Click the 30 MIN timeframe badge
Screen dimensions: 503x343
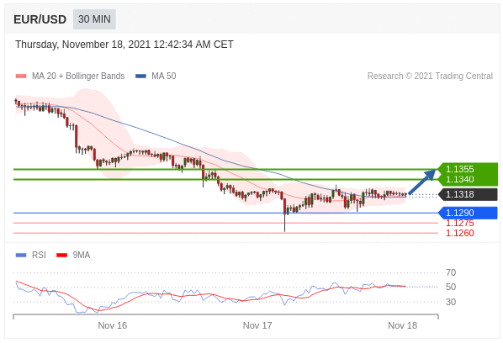94,19
